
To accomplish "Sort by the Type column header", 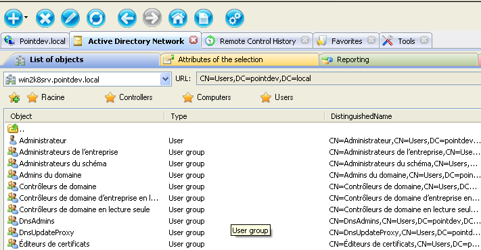I will tap(244, 116).
